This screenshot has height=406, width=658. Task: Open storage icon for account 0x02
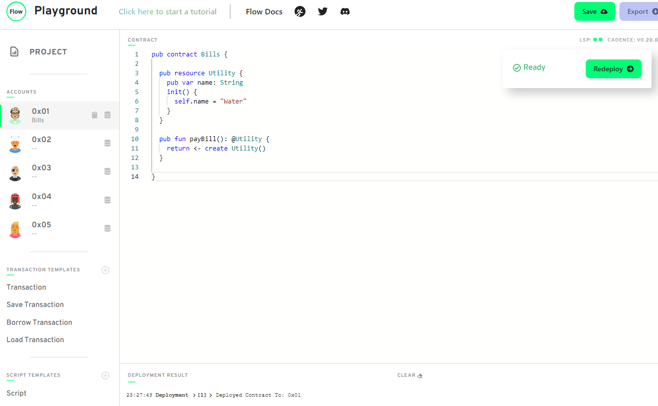point(107,143)
